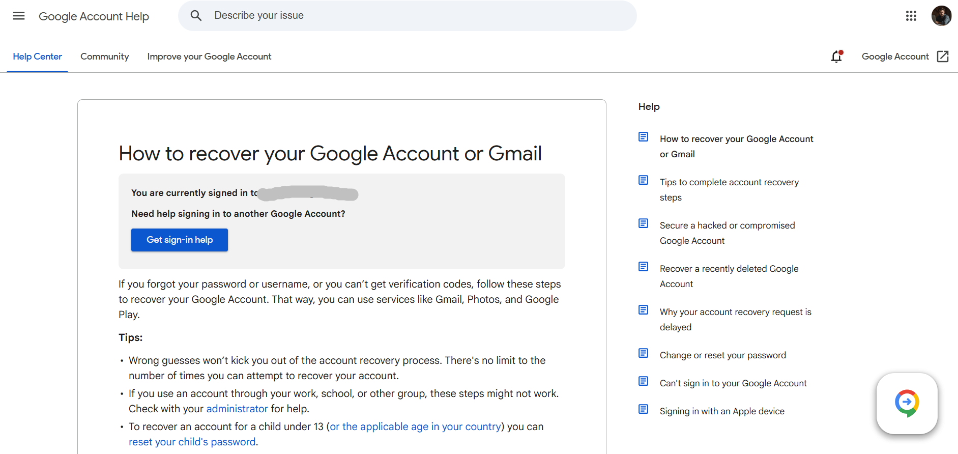Open the profile avatar menu
Viewport: 958px width, 454px height.
(941, 16)
